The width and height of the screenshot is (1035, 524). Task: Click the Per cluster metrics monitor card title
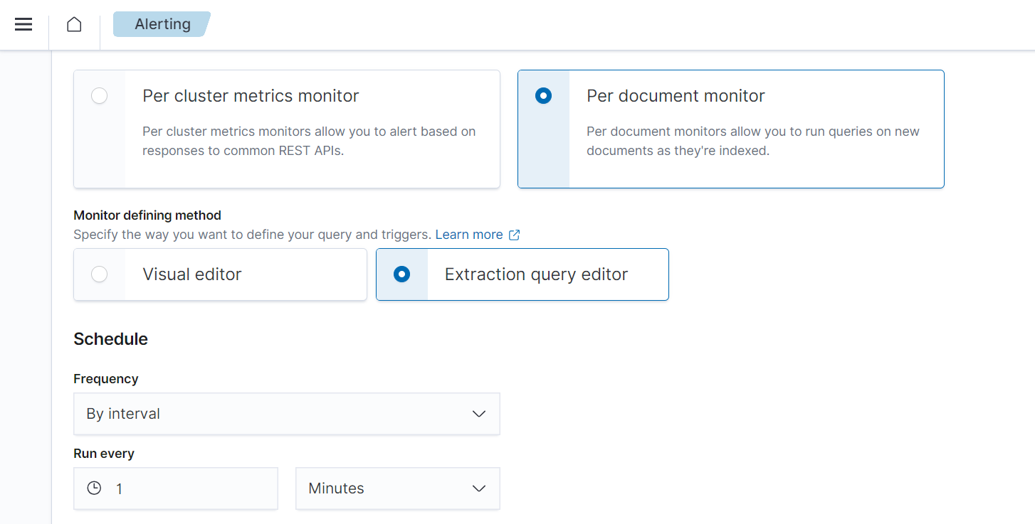[251, 96]
